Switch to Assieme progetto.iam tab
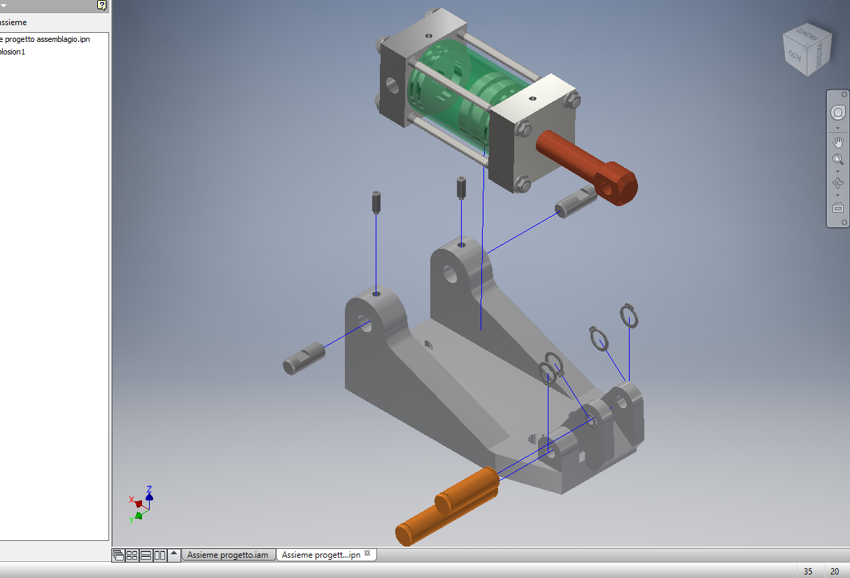Screen dimensions: 850x578 click(227, 555)
